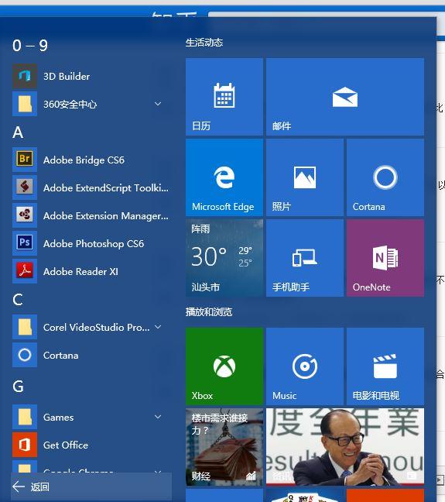The width and height of the screenshot is (445, 502).
Task: Expand the Games folder chevron
Action: [158, 417]
